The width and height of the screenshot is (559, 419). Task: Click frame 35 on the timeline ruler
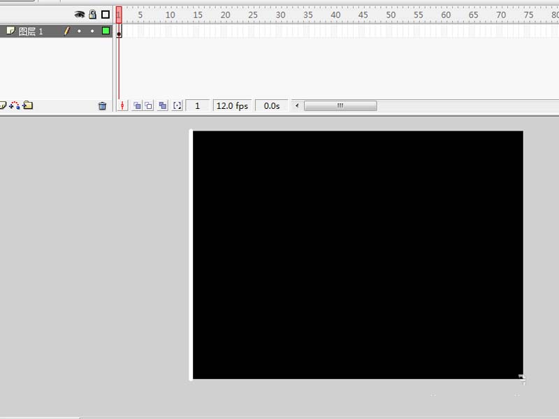[x=308, y=15]
